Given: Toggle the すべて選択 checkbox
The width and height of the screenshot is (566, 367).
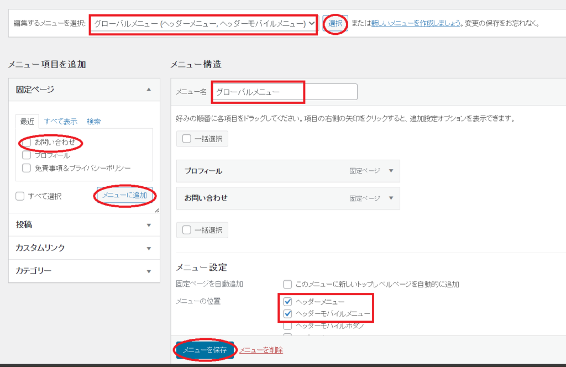Looking at the screenshot, I should click(x=20, y=196).
